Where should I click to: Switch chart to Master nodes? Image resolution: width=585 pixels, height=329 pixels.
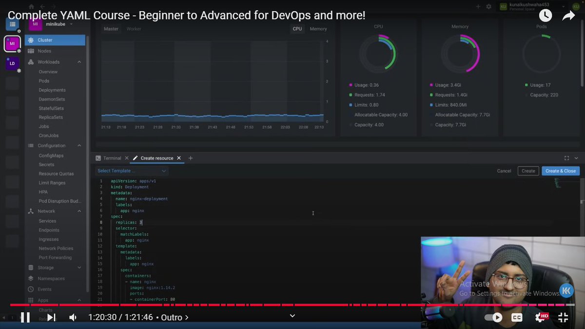point(111,29)
